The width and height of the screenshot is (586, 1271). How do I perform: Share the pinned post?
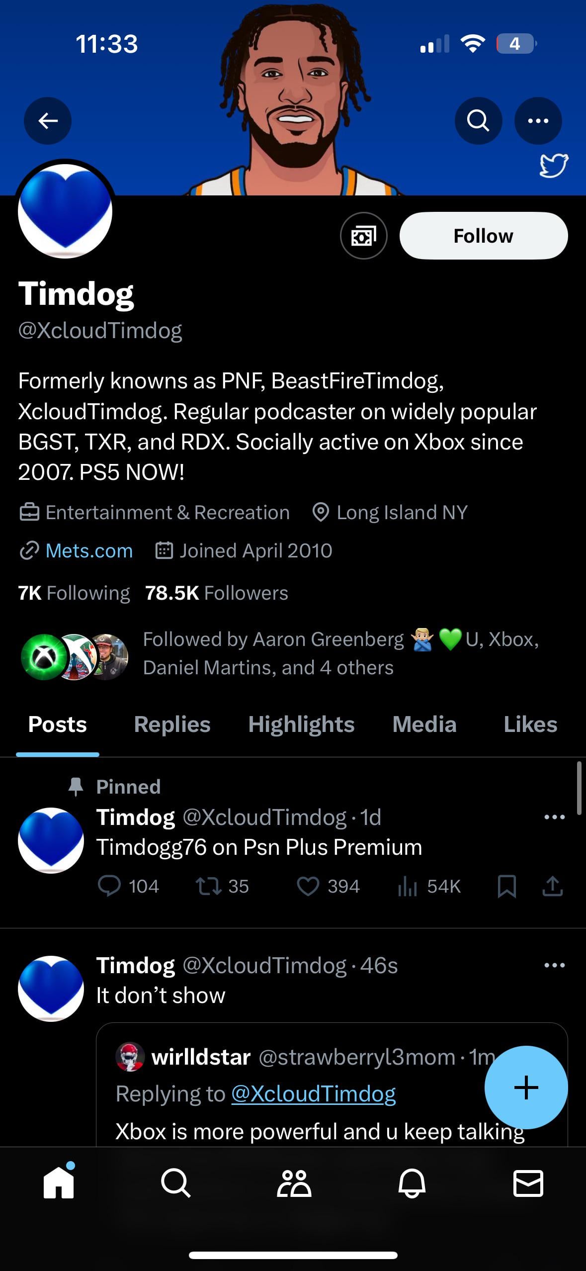click(x=552, y=886)
